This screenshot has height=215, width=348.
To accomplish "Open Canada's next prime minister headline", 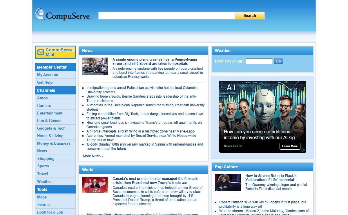I will tap(155, 181).
